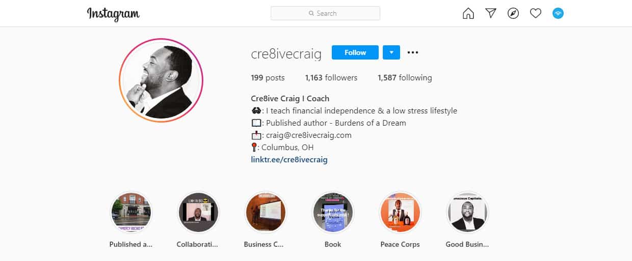
Task: View the 1,163 followers list
Action: click(x=331, y=78)
